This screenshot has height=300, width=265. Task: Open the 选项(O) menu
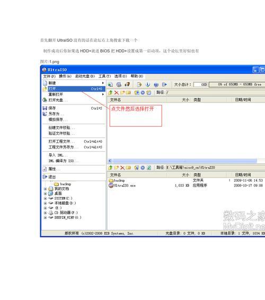120,76
